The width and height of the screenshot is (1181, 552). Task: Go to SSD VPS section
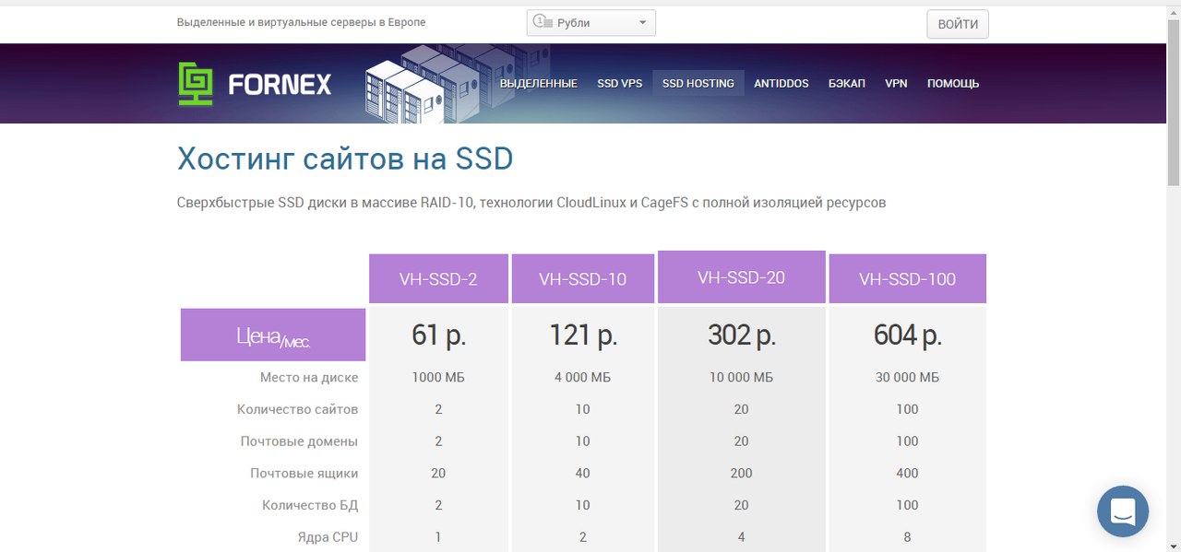coord(619,84)
